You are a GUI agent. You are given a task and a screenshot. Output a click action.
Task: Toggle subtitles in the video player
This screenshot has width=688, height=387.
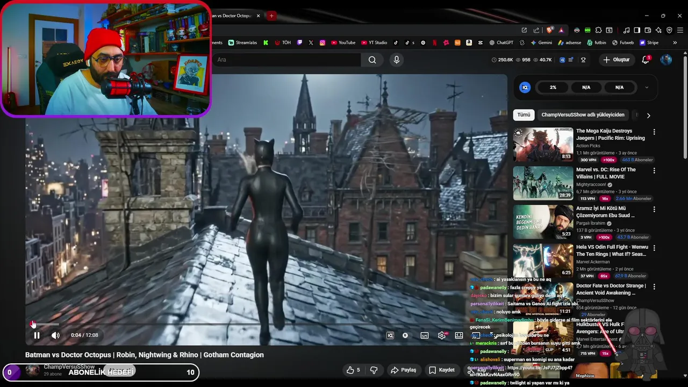425,335
